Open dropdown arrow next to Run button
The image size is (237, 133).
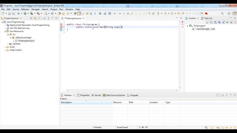[x=28, y=14]
